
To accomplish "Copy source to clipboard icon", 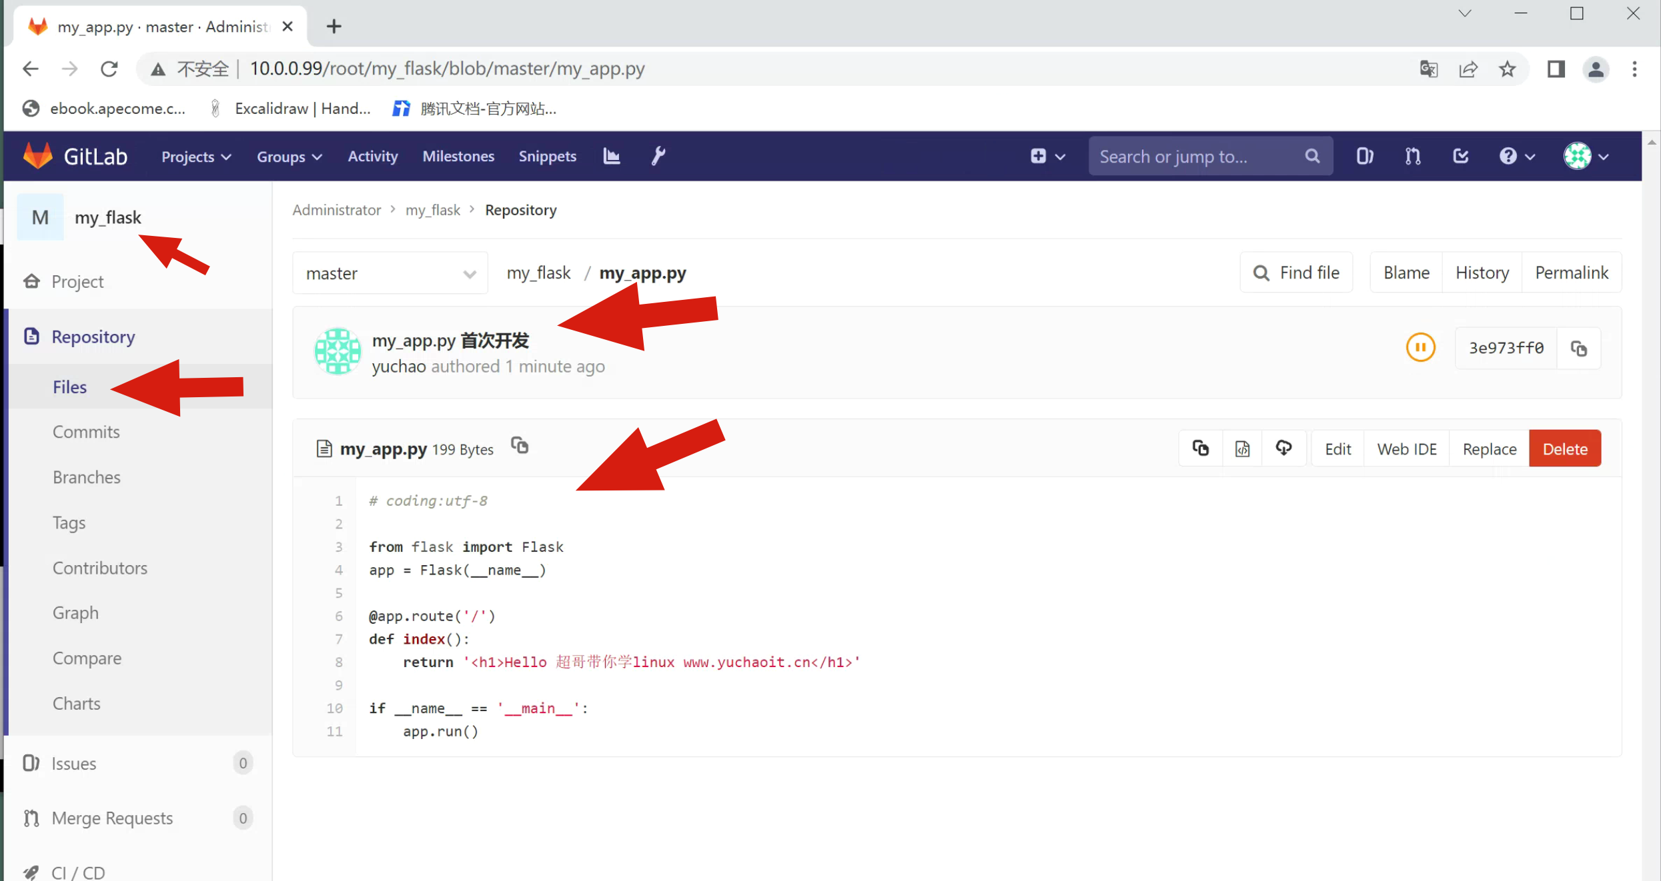I will click(x=1201, y=448).
